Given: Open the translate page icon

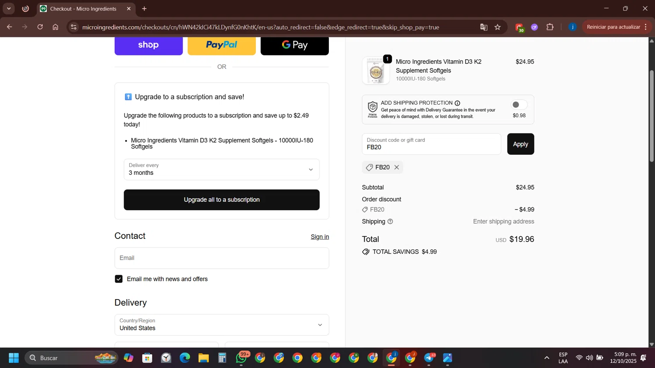Looking at the screenshot, I should click(x=484, y=27).
